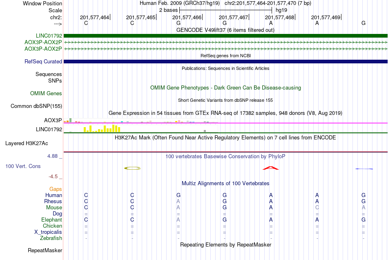Viewport: 388px width, 260px height.
Task: Click the Human alignment row label
Action: 54,195
